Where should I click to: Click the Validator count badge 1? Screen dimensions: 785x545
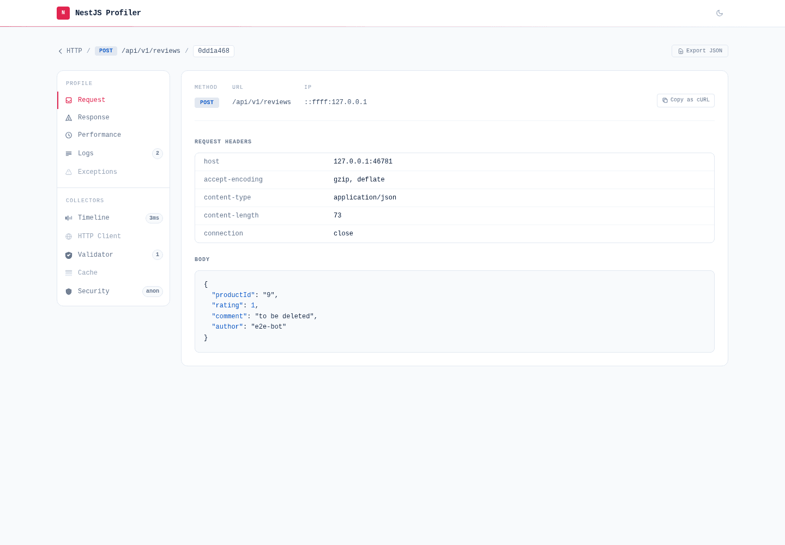pos(158,255)
